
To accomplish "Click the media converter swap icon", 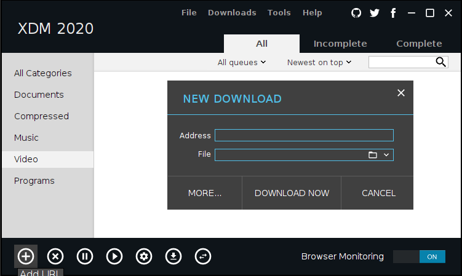I will (x=203, y=256).
